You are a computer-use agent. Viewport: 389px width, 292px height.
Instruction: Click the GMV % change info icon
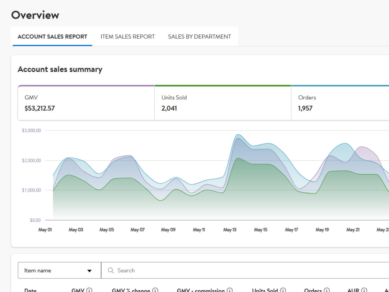(155, 290)
